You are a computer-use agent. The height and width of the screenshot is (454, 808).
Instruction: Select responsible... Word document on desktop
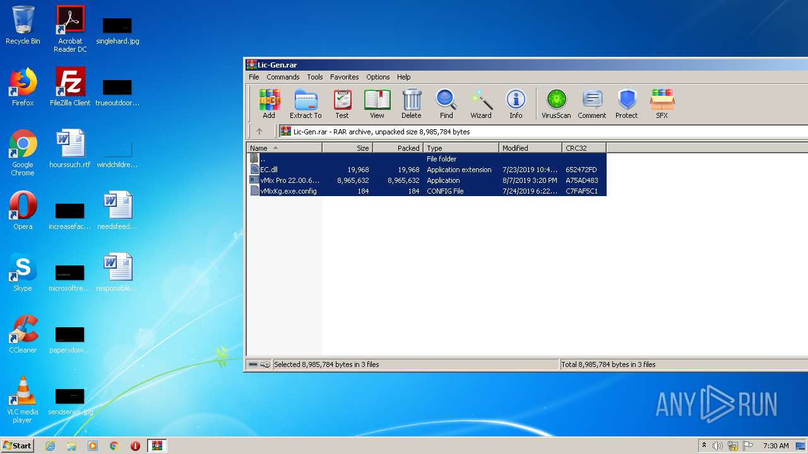click(x=117, y=272)
